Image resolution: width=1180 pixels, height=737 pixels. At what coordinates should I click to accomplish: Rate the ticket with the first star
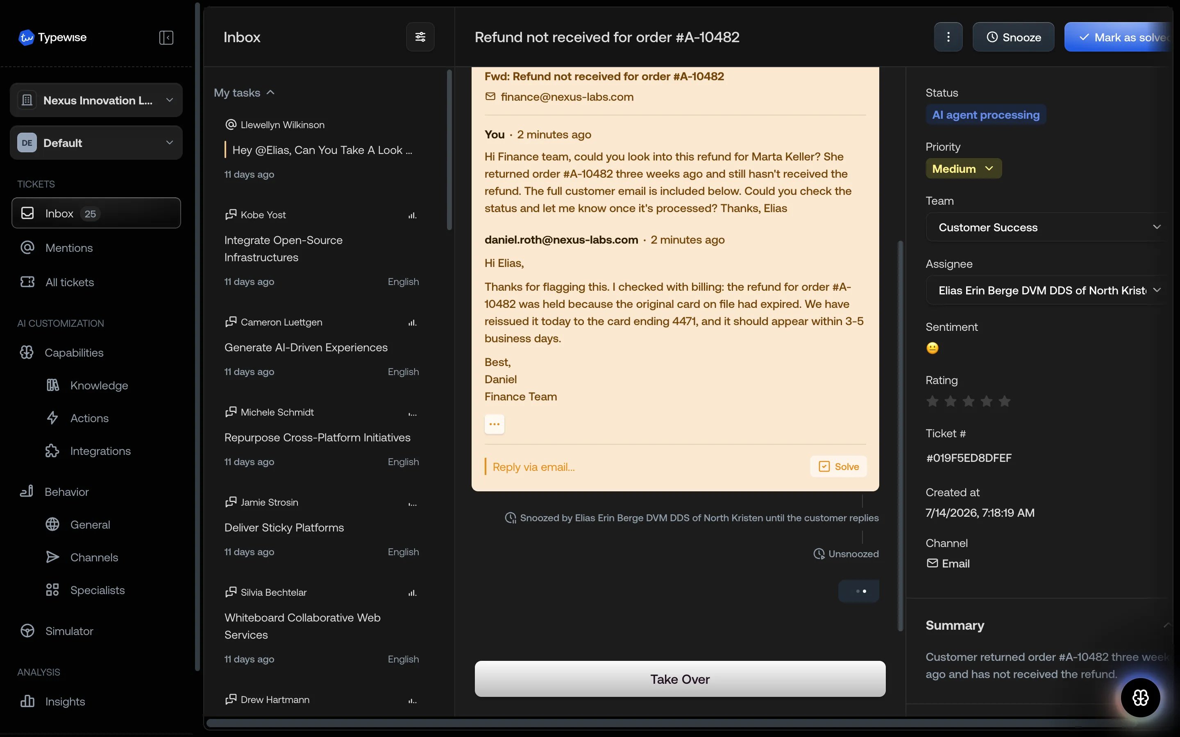(932, 401)
